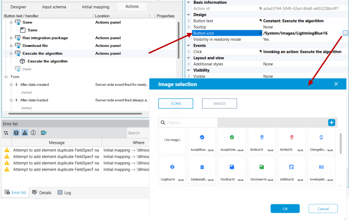Expand the Run integration package node

pos(11,38)
